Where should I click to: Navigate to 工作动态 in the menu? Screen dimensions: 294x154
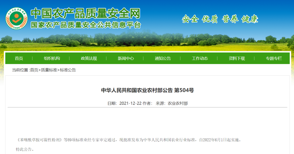tap(200, 58)
